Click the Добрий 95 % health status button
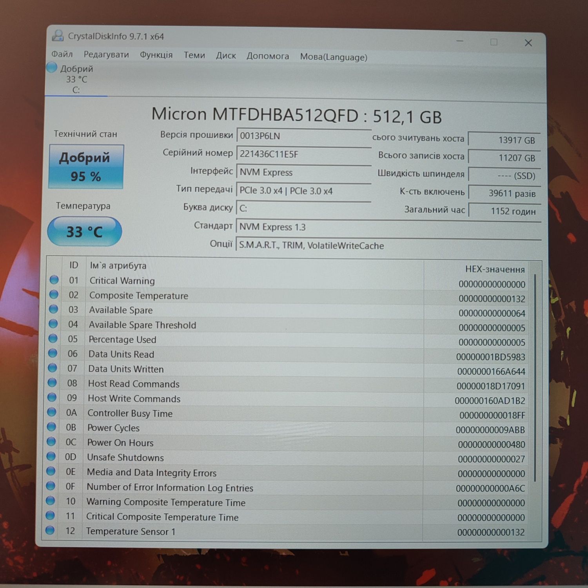 pyautogui.click(x=86, y=167)
